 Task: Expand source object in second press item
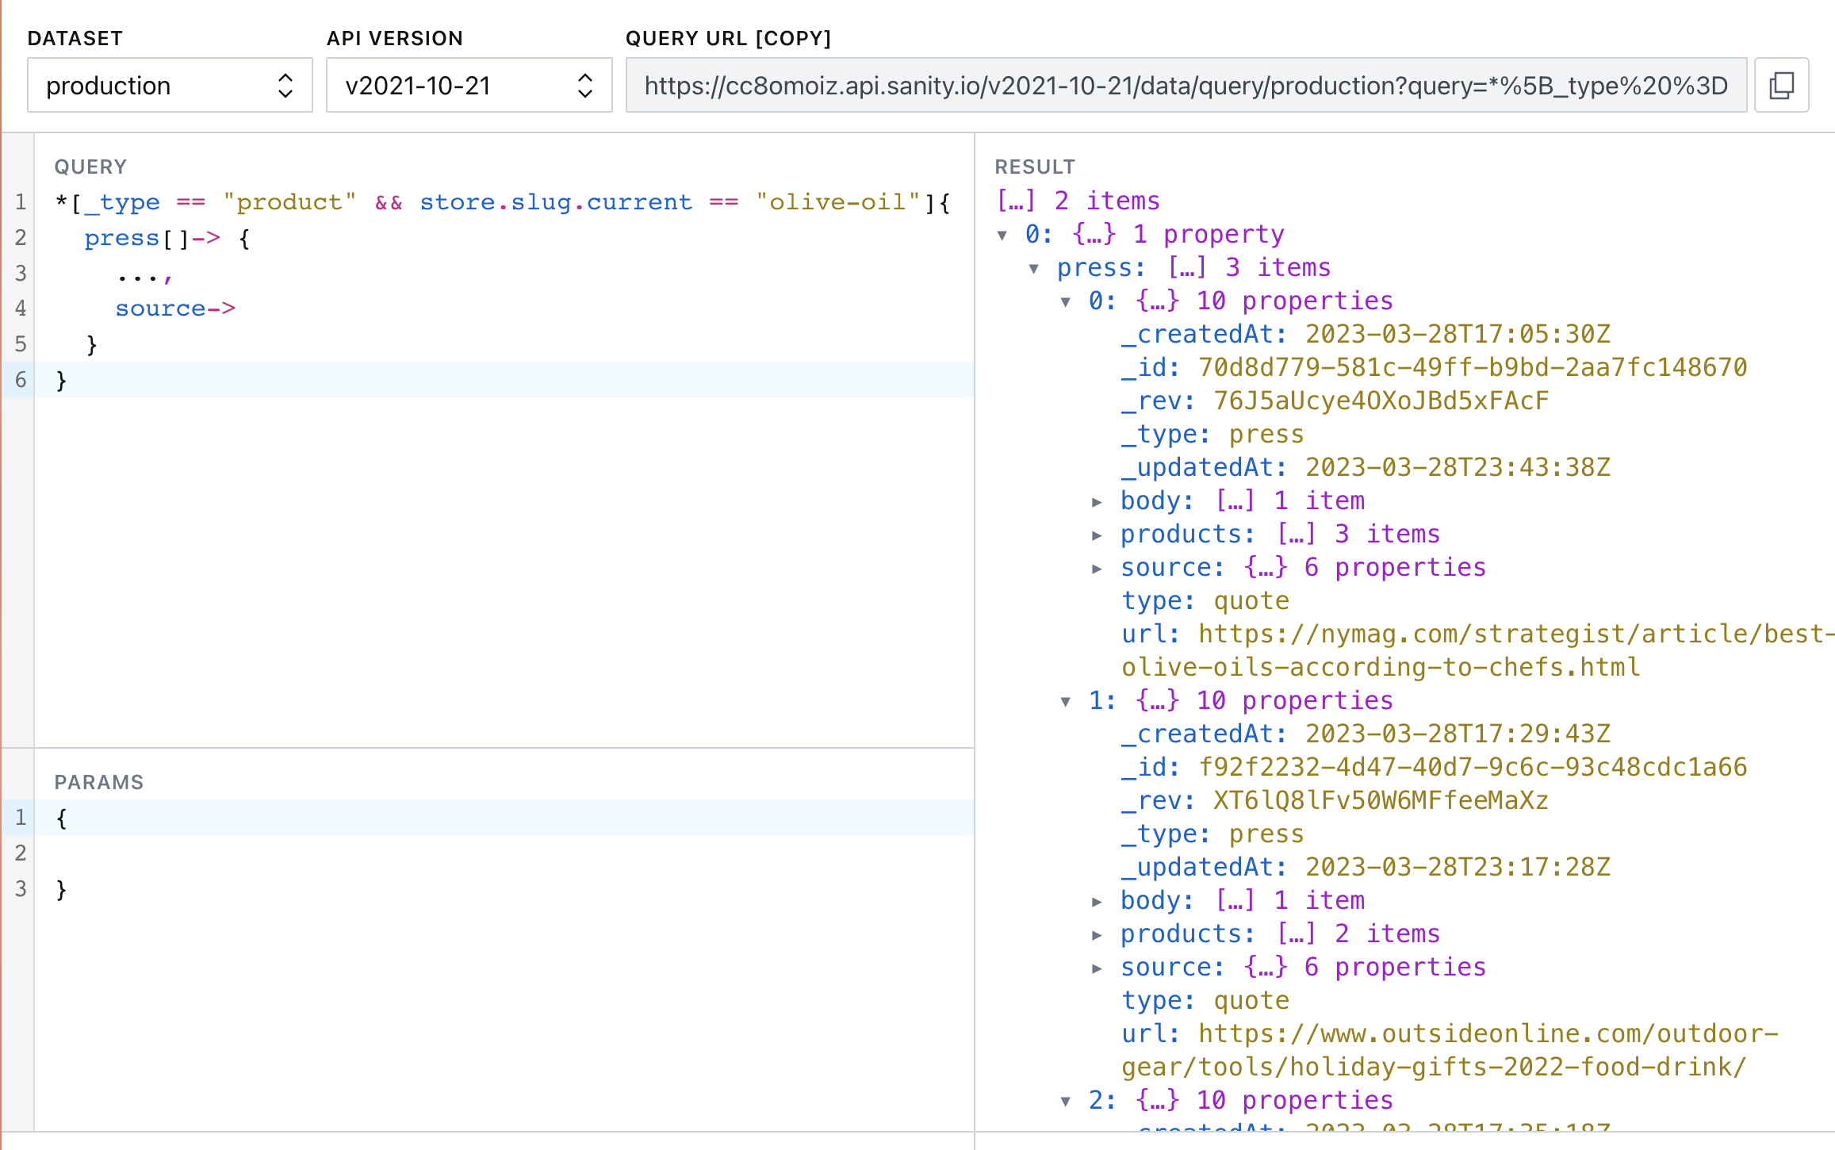tap(1097, 968)
